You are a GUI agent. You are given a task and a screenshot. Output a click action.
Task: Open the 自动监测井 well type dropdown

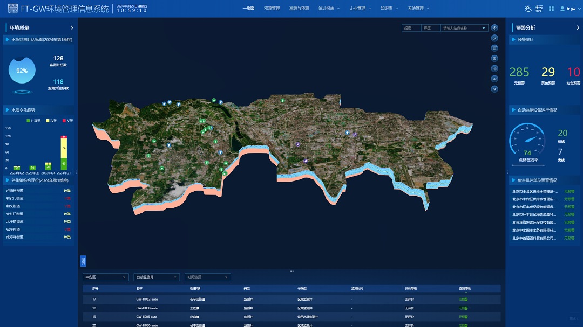[156, 277]
